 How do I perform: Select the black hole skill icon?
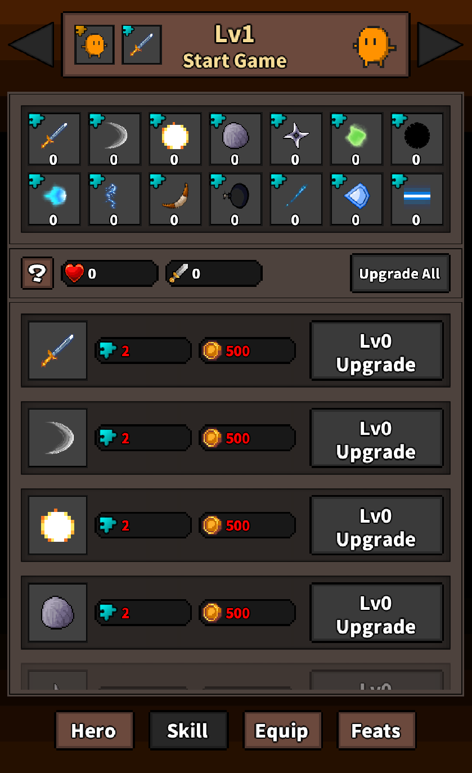tap(416, 139)
